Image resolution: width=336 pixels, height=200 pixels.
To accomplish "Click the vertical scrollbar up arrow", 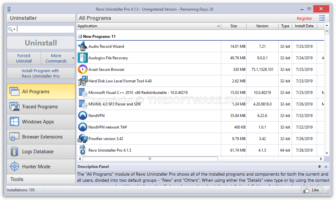I will [x=327, y=25].
